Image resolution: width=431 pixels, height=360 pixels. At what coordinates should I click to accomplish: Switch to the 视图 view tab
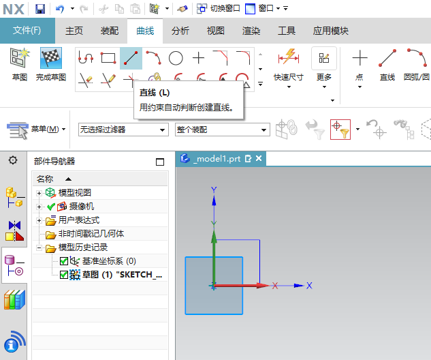[215, 31]
